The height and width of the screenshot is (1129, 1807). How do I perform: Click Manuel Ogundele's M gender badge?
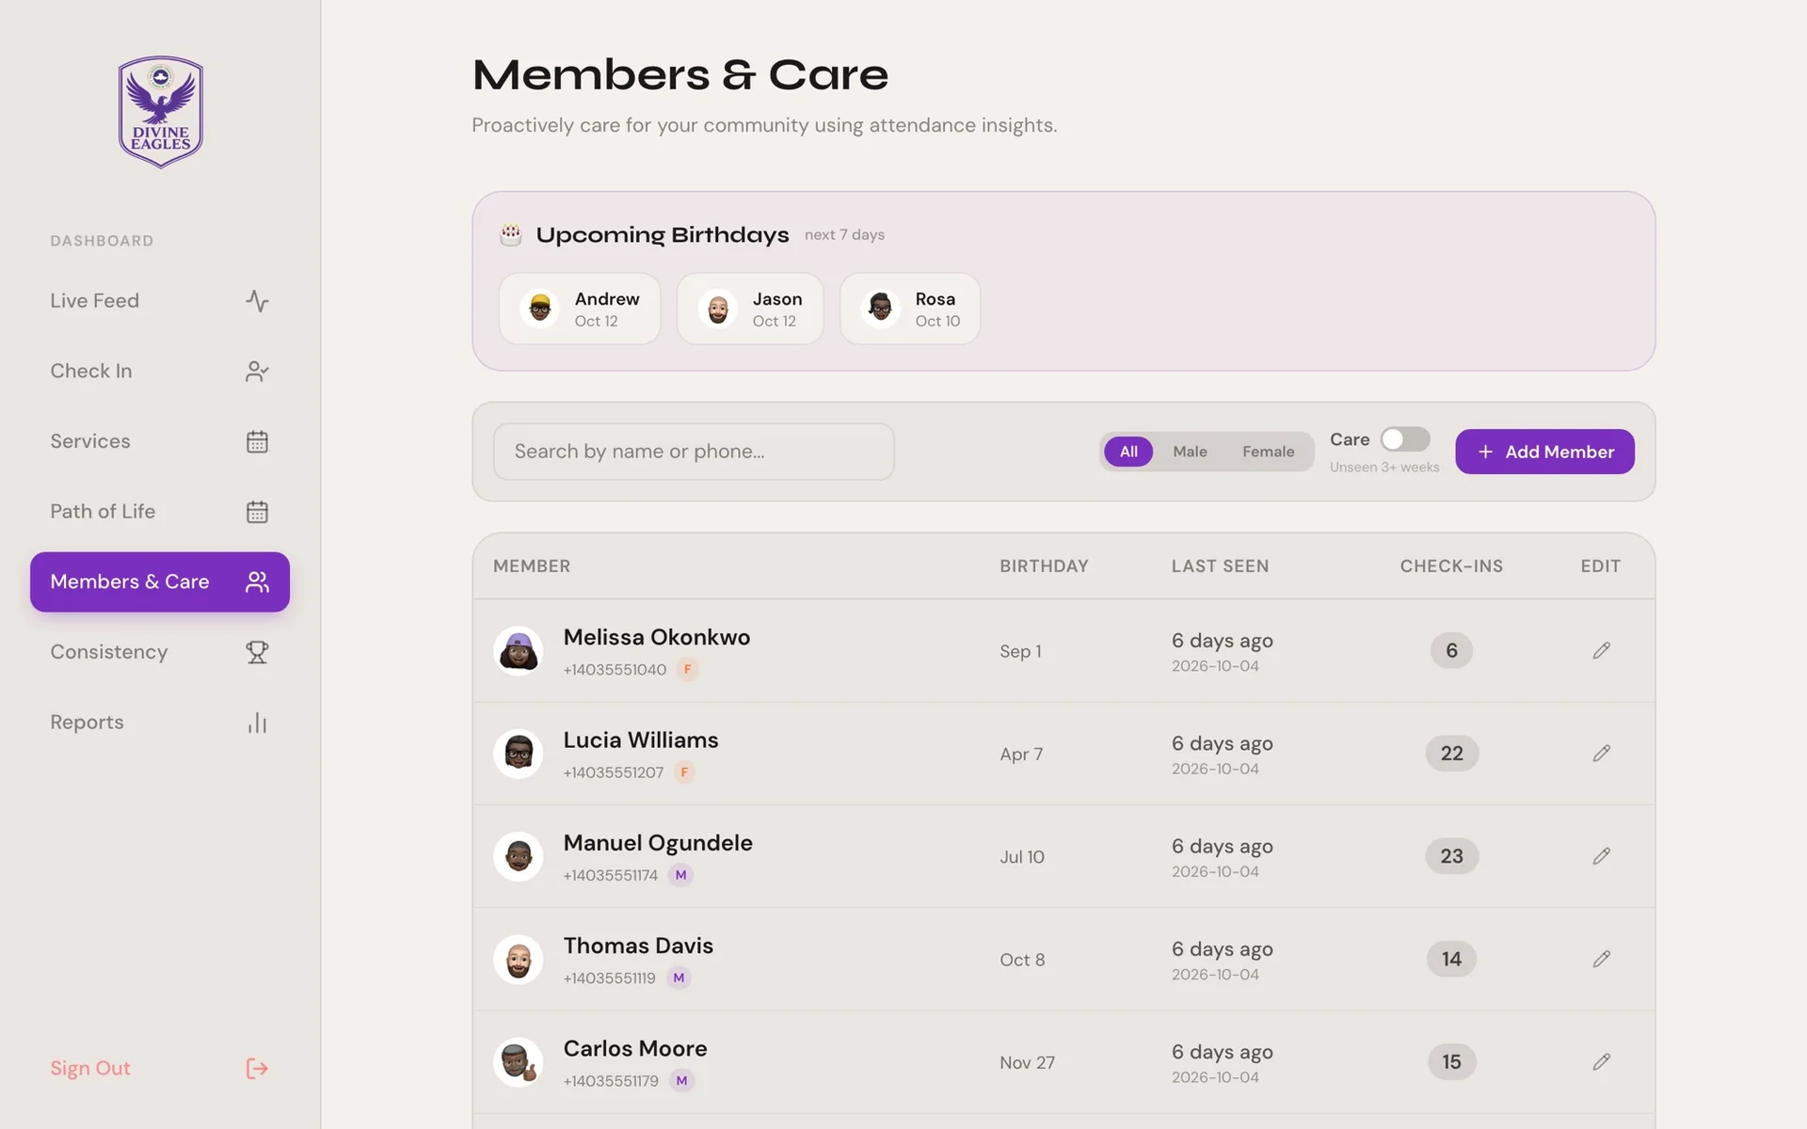[x=680, y=875]
